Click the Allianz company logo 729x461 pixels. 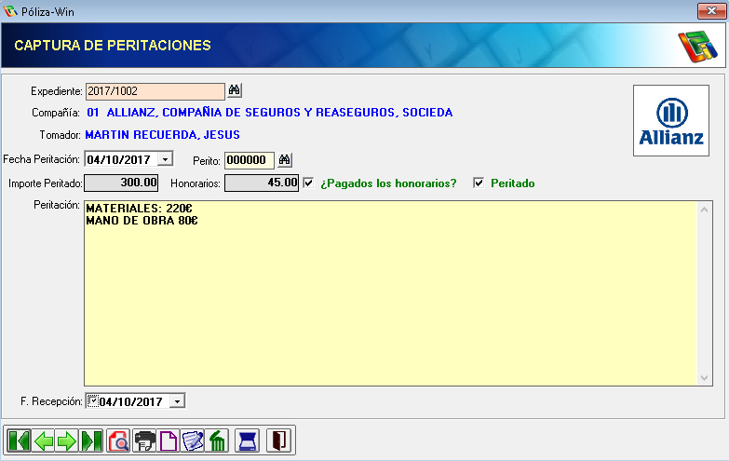[x=671, y=120]
